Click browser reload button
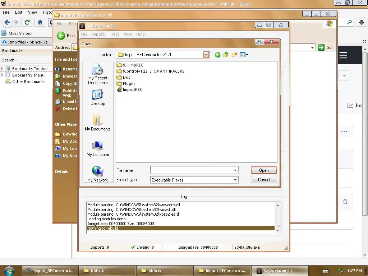 pyautogui.click(x=27, y=22)
